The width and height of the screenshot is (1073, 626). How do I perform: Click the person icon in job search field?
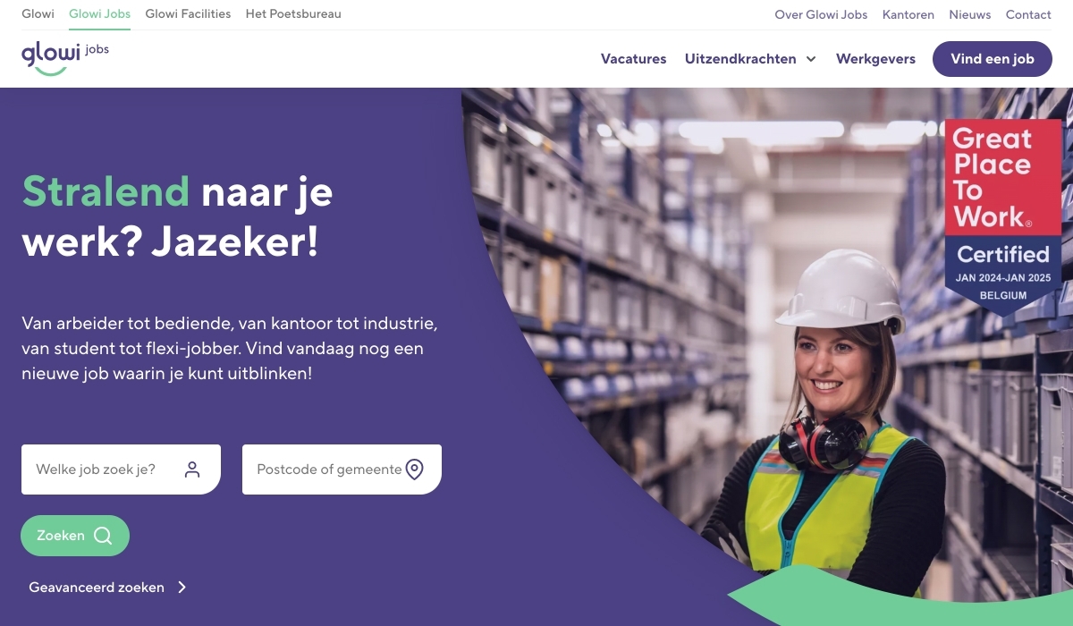192,469
